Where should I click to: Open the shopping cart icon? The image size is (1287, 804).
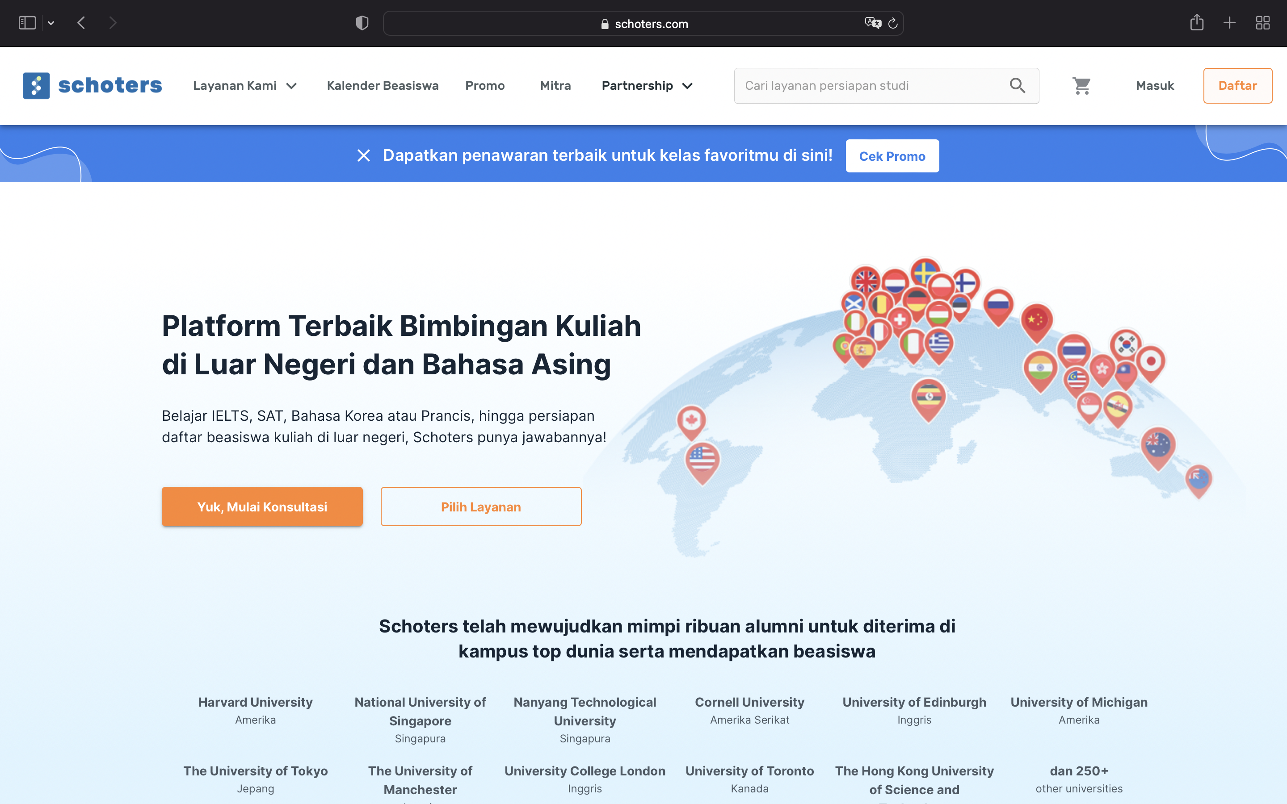1082,86
